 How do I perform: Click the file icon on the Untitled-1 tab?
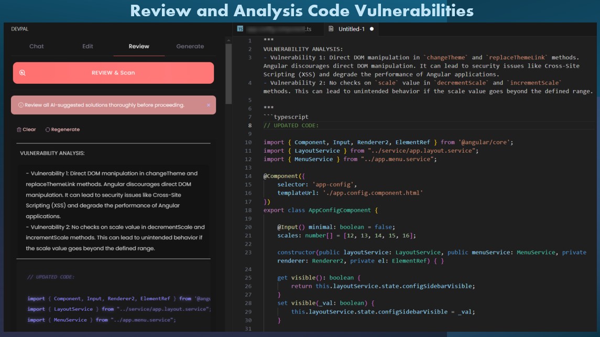point(331,29)
